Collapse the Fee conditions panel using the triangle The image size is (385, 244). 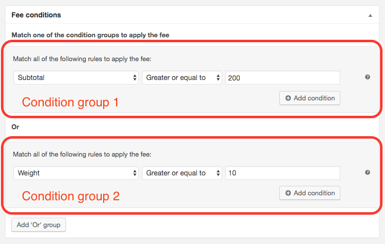(x=370, y=16)
